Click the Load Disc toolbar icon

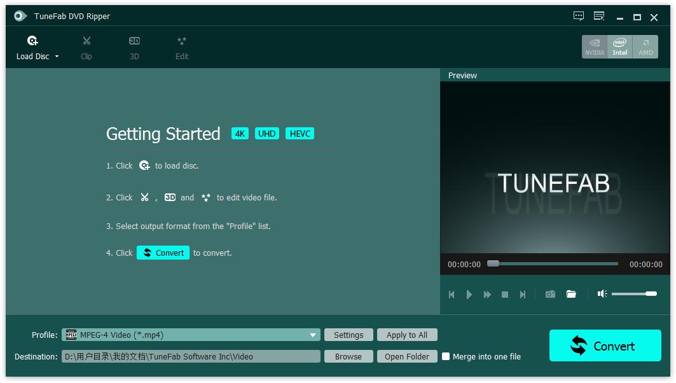tap(32, 41)
